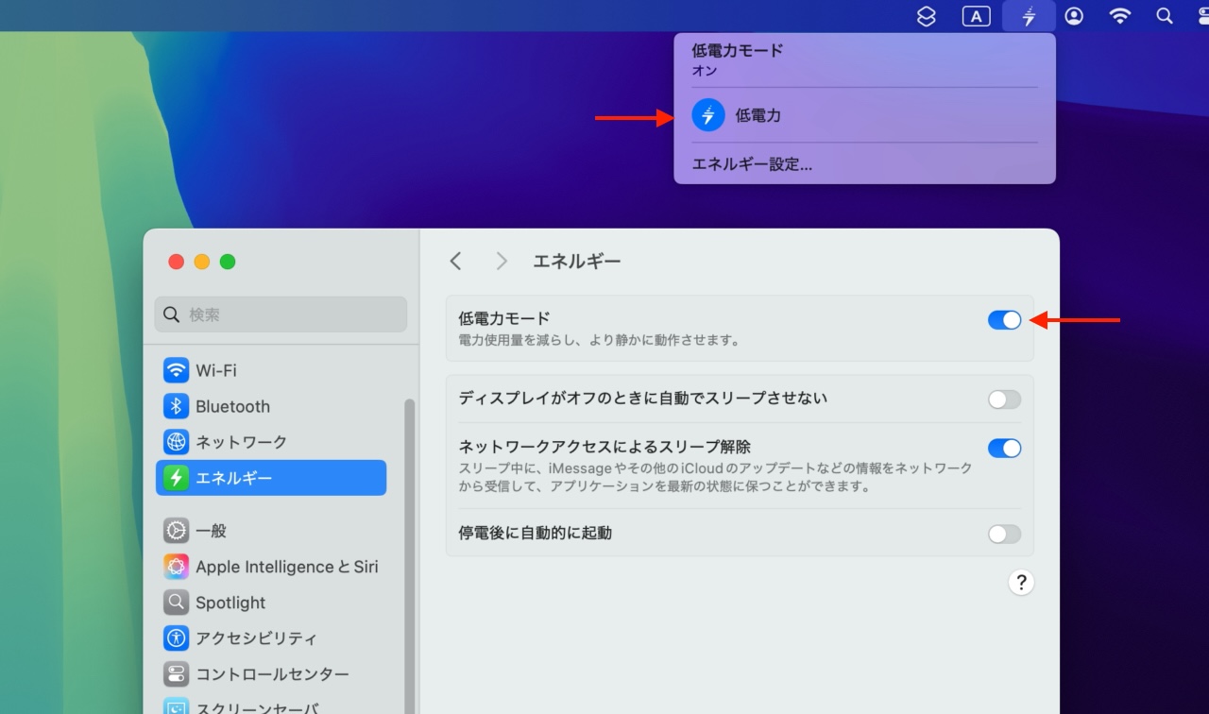This screenshot has width=1209, height=714.
Task: Click the Spotlight magnifier icon in sidebar
Action: coord(176,603)
